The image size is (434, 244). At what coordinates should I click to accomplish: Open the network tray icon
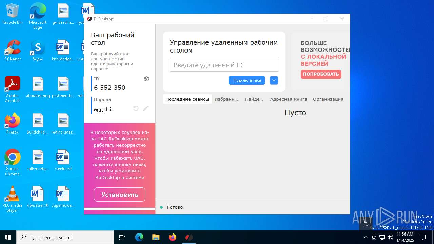pyautogui.click(x=382, y=237)
